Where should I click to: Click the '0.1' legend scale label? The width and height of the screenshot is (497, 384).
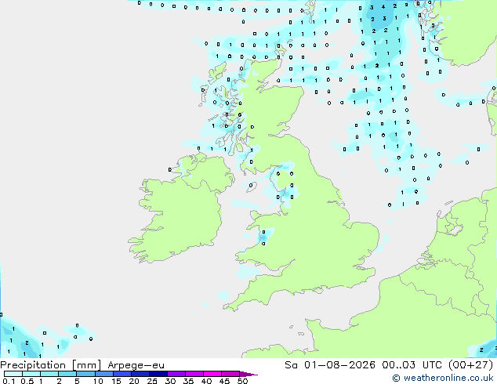coord(9,381)
